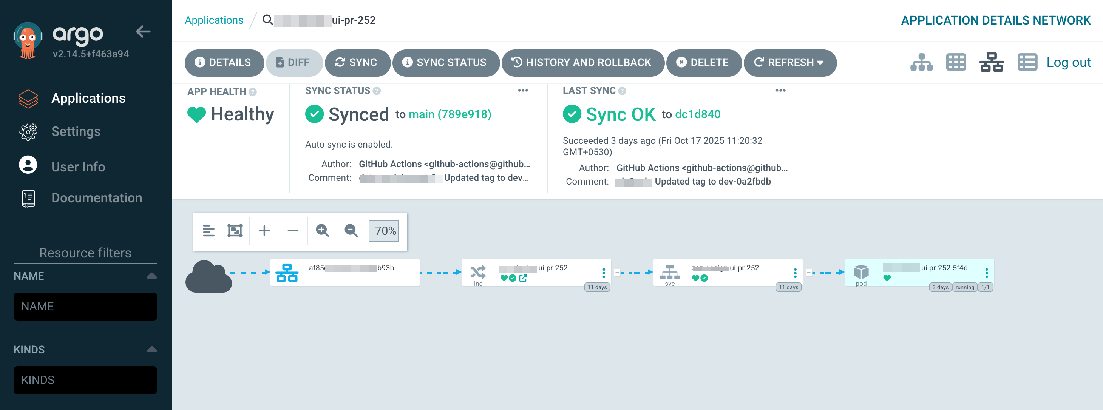Screen dimensions: 1103x410
Task: Click the zoom out magnifier icon
Action: coord(351,231)
